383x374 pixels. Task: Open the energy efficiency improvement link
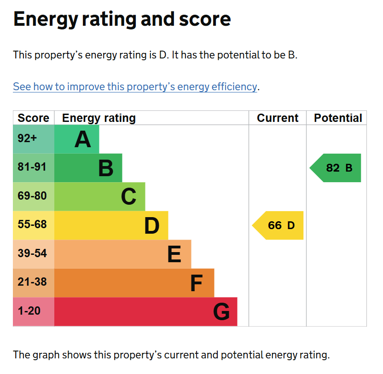click(x=135, y=86)
